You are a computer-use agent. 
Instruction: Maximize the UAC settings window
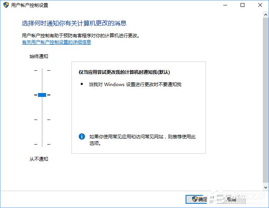click(x=242, y=5)
